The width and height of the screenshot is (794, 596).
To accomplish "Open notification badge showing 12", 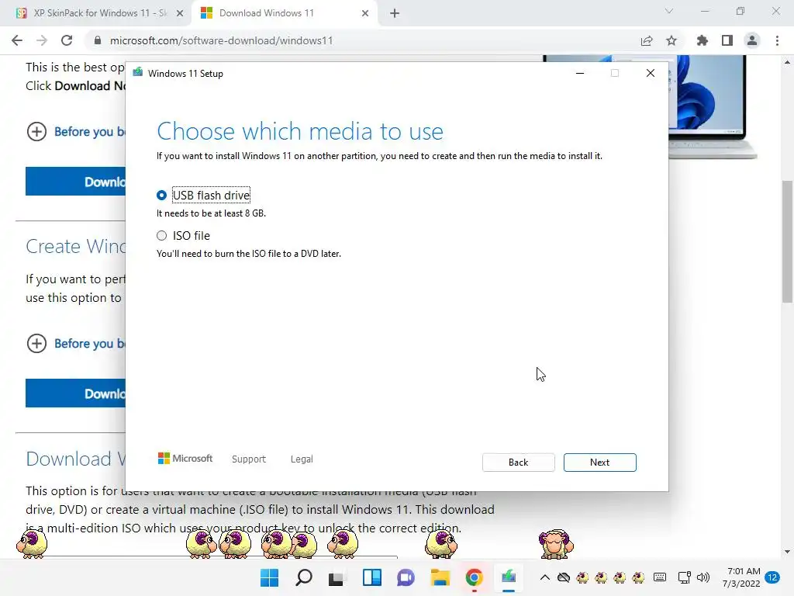I will (x=772, y=577).
